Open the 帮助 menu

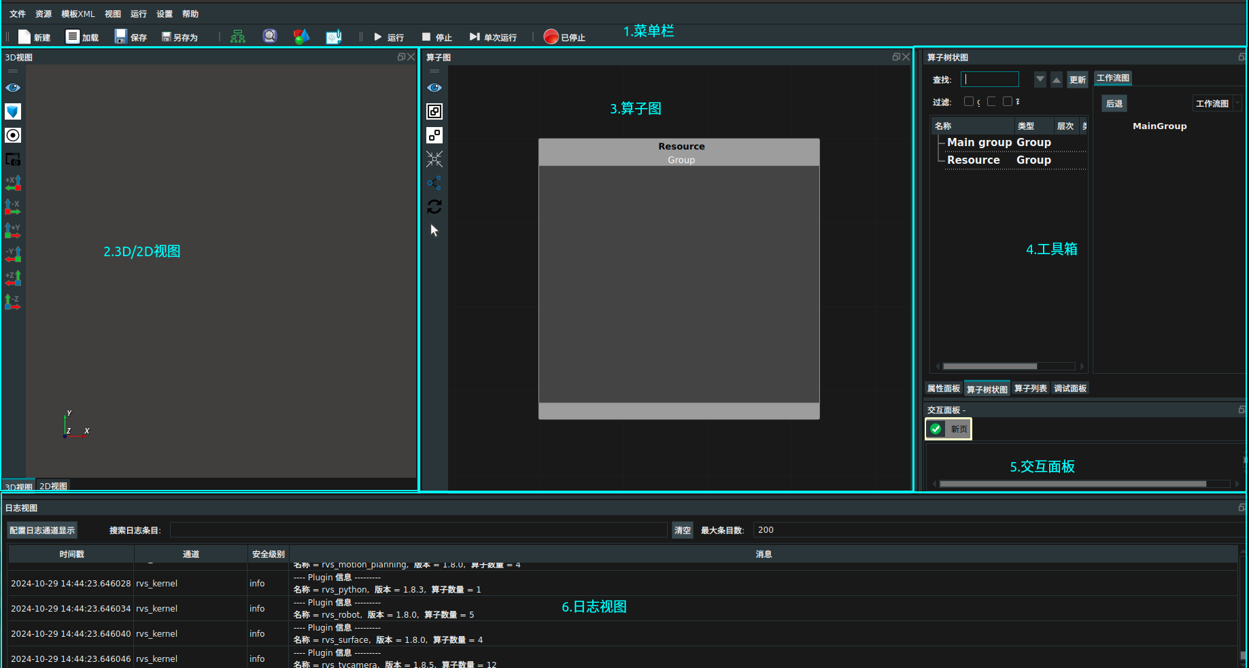[190, 14]
